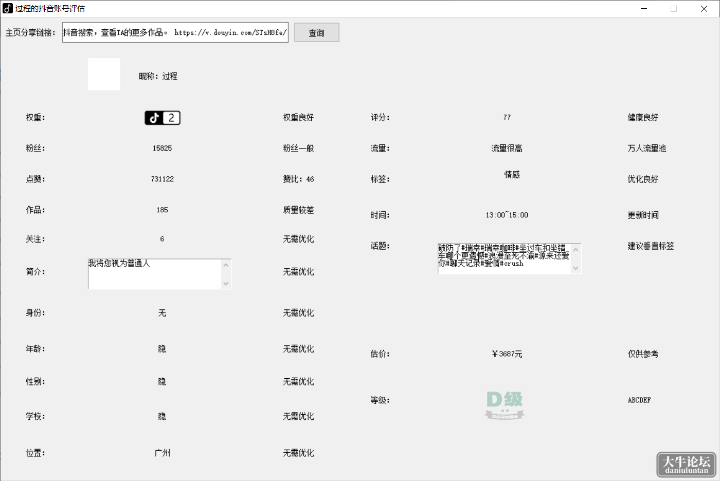
Task: Click the 情感 tag value
Action: tap(512, 175)
